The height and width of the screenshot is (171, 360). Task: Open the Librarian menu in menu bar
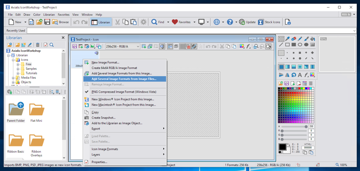(x=49, y=15)
